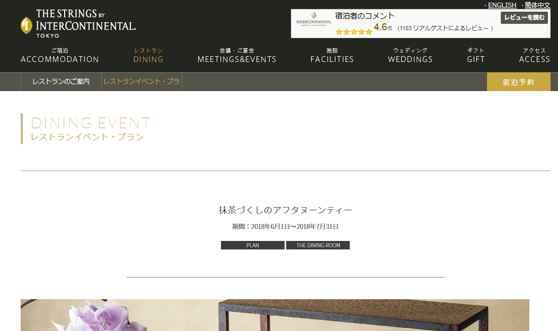Click THE DINING ROOM tag button
Viewport: 558px width, 331px height.
point(318,245)
